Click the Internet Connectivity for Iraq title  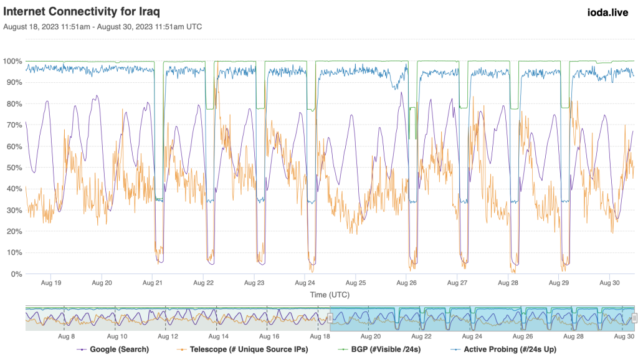click(x=83, y=12)
